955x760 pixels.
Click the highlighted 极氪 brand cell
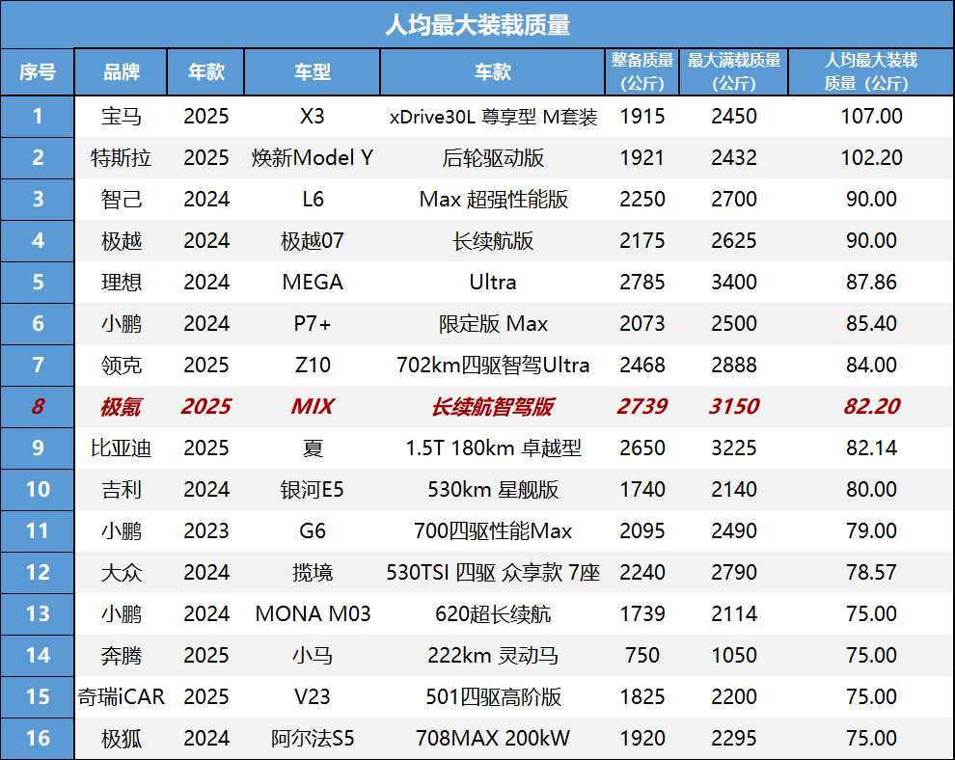coord(122,407)
